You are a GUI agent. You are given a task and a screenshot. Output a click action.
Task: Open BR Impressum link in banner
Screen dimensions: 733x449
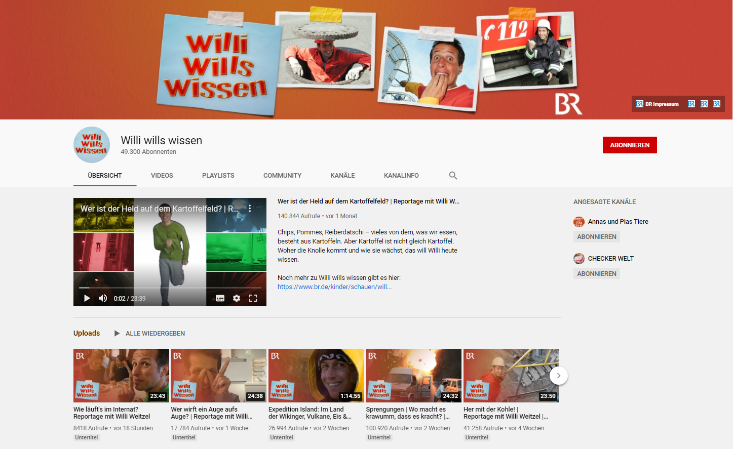[658, 104]
